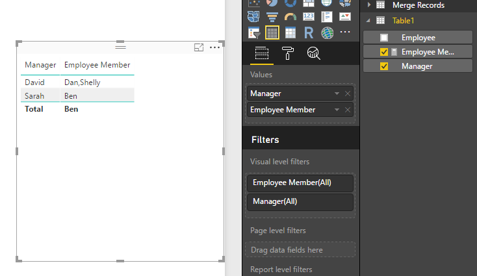The width and height of the screenshot is (477, 276).
Task: Click the Total row label
Action: point(34,109)
